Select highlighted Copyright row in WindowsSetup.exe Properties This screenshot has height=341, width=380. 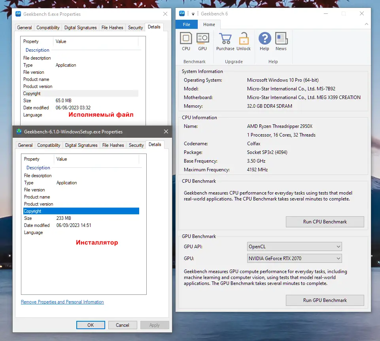[81, 211]
